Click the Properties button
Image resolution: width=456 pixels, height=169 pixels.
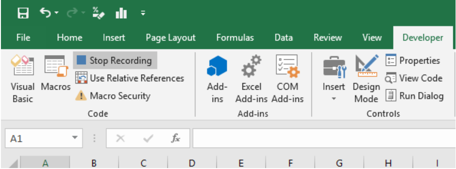[x=413, y=61]
